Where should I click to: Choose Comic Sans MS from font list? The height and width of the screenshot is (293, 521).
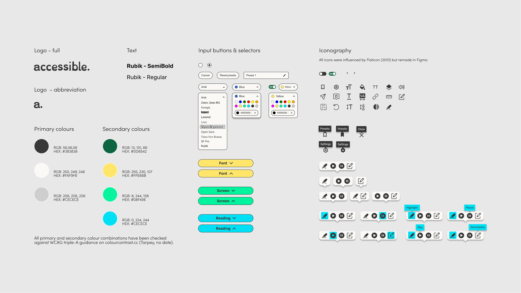coord(210,103)
